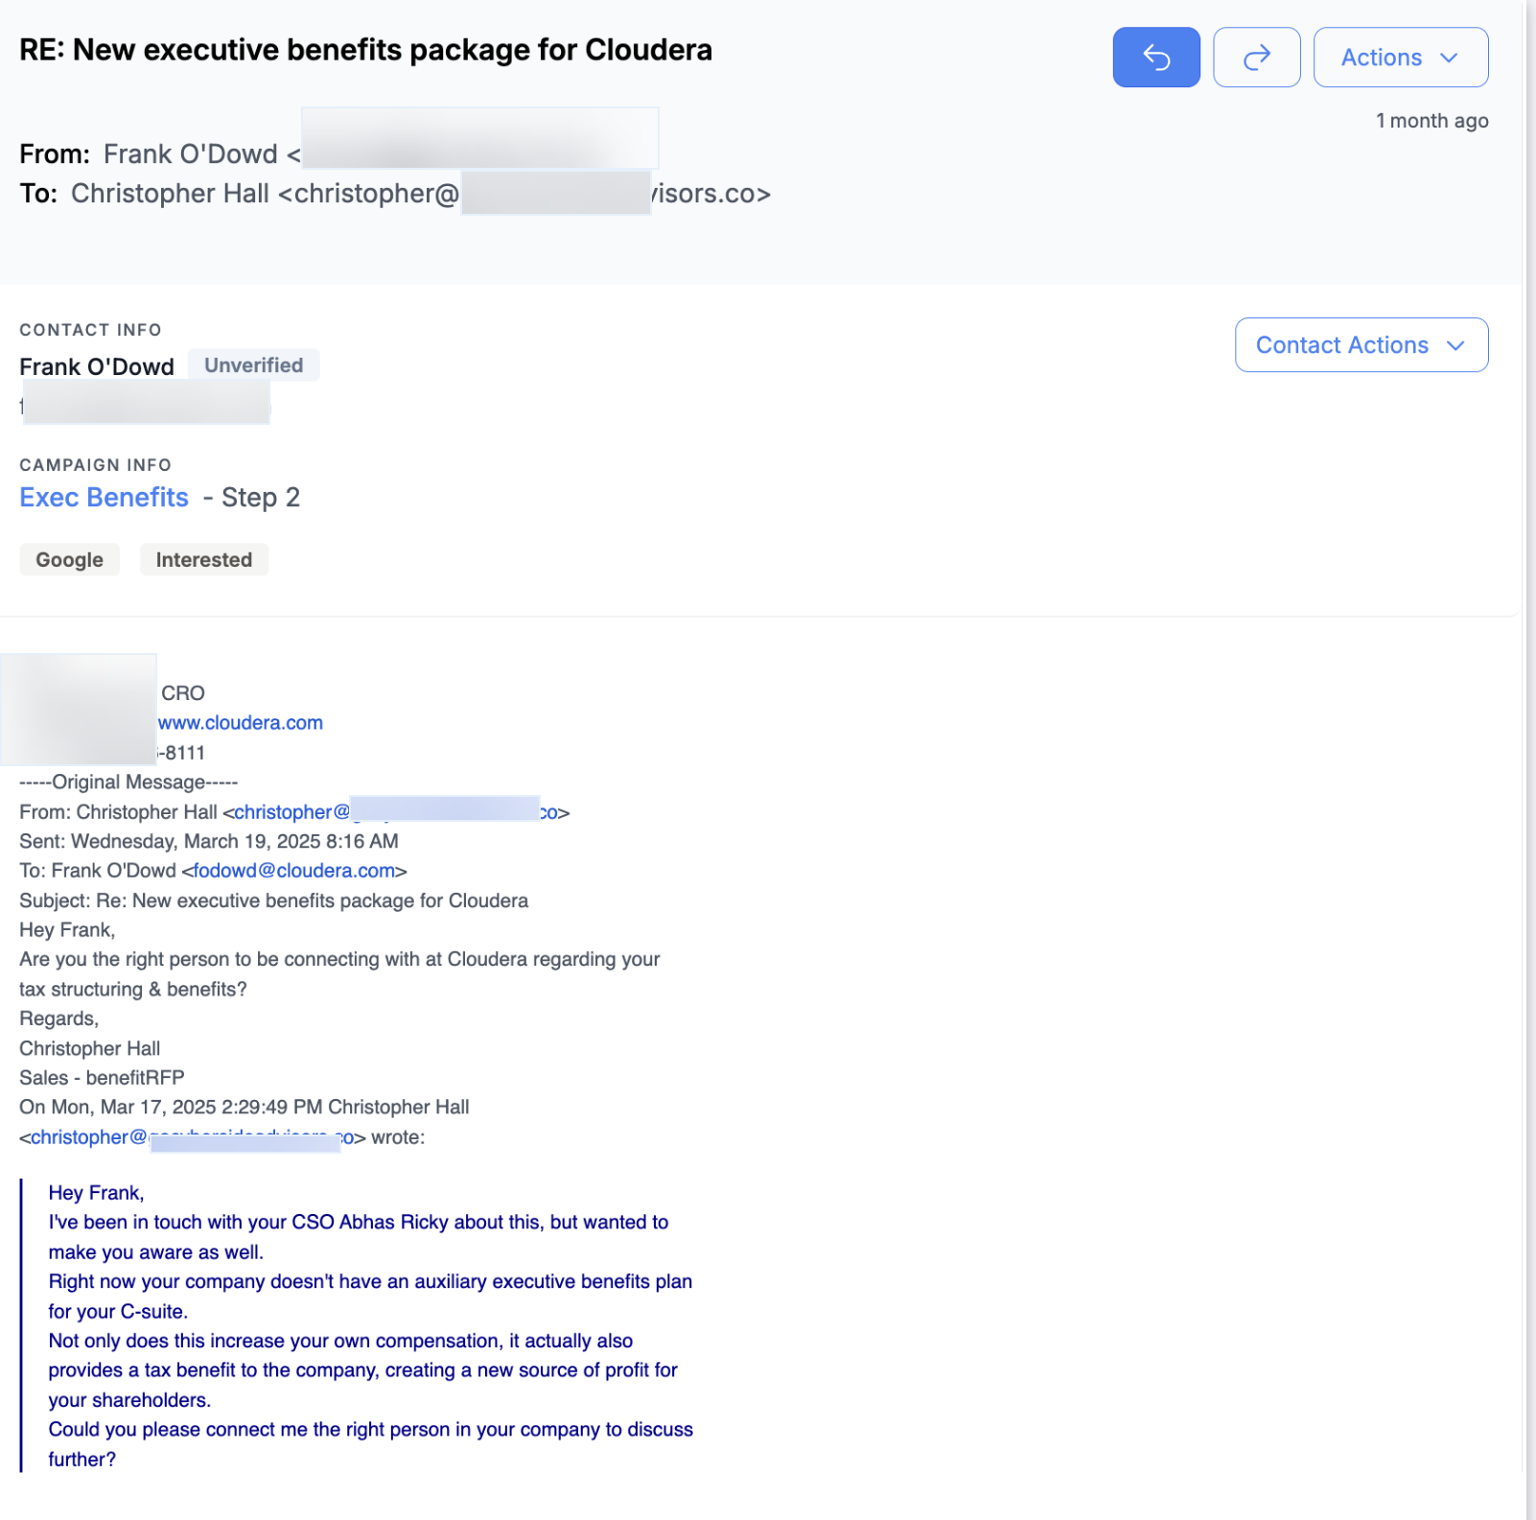1536x1520 pixels.
Task: Expand the Contact Actions dropdown
Action: tap(1361, 345)
